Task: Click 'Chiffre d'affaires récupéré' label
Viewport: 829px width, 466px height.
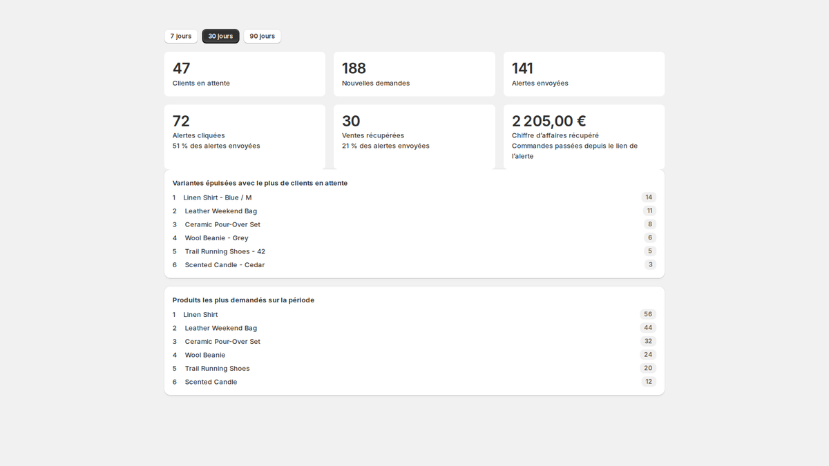Action: [555, 135]
